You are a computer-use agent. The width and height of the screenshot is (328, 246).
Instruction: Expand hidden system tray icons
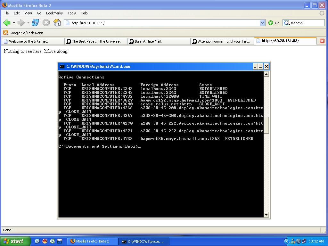click(x=286, y=241)
